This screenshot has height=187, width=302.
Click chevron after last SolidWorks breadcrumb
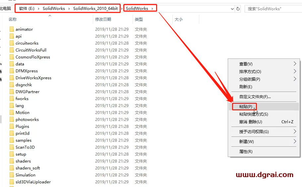(152, 9)
